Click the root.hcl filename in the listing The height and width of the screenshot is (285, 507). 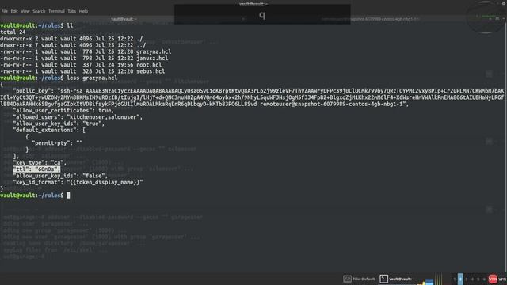click(149, 65)
